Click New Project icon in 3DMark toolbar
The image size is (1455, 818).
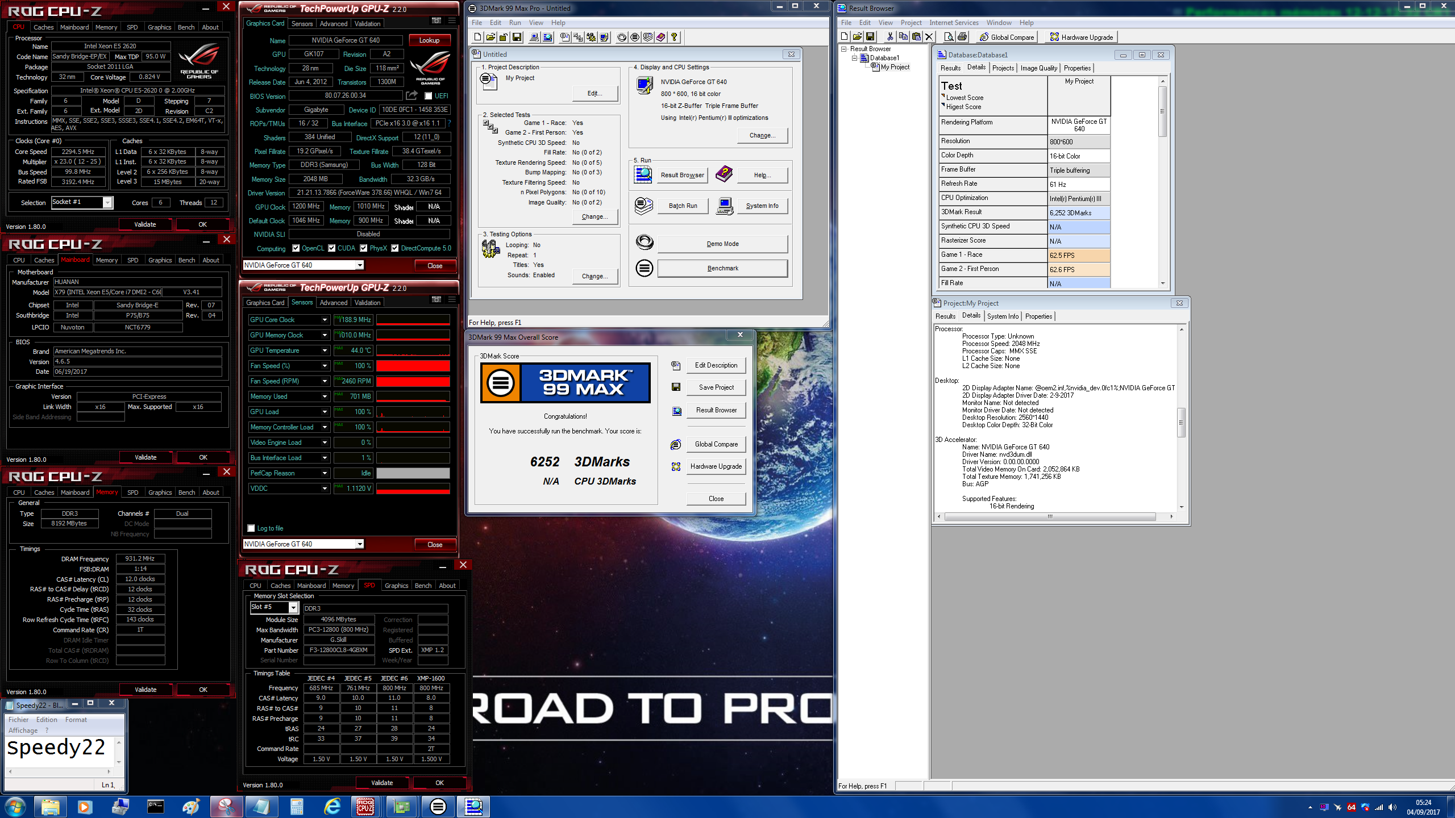point(477,37)
